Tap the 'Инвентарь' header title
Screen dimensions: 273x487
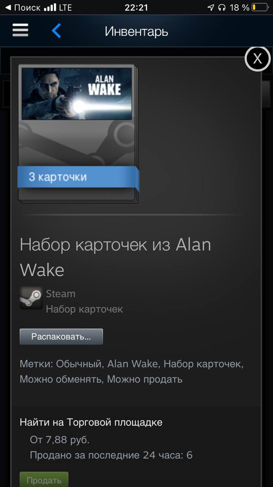pyautogui.click(x=136, y=31)
